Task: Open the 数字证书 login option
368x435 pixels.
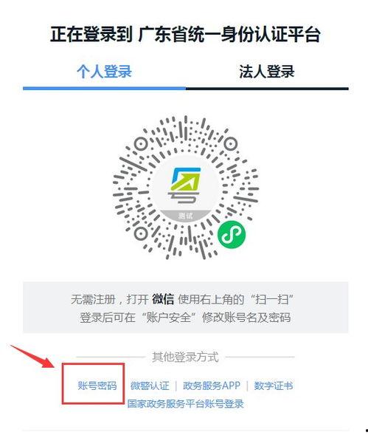Action: coord(274,386)
